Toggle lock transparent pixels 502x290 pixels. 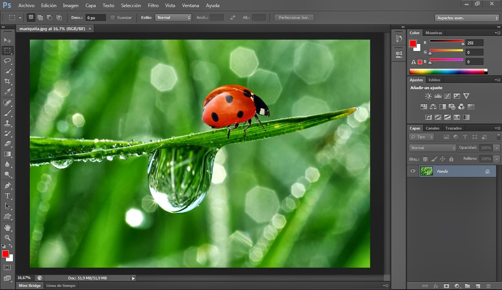coord(425,159)
